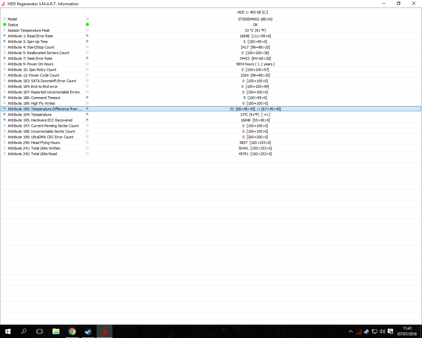This screenshot has width=422, height=338.
Task: Select Attribute 240: Head Flying Hours
Action: coord(34,143)
